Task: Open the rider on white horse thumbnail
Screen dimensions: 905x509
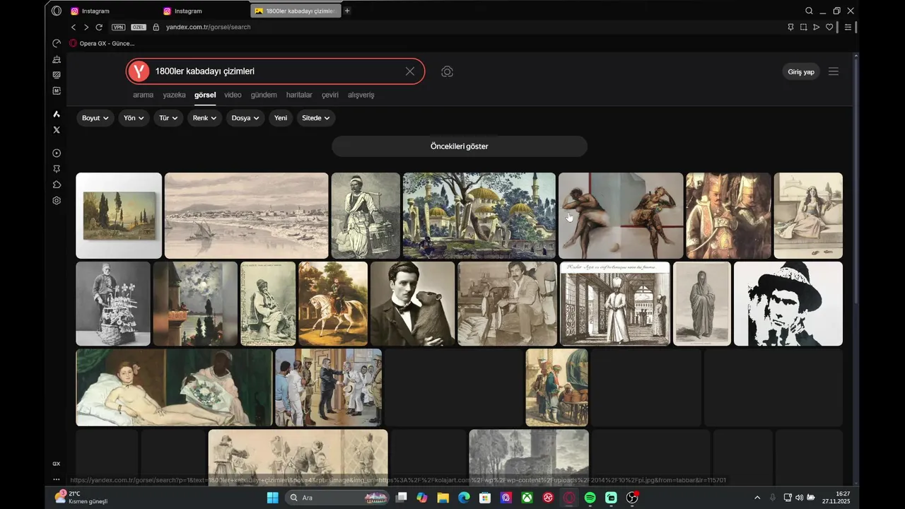Action: [x=333, y=304]
